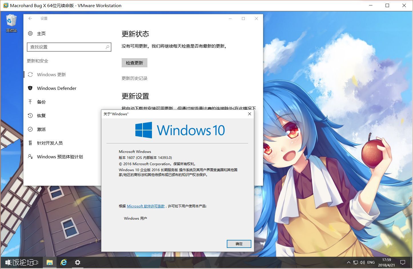Click the 针对开发人员 tools icon

point(30,143)
